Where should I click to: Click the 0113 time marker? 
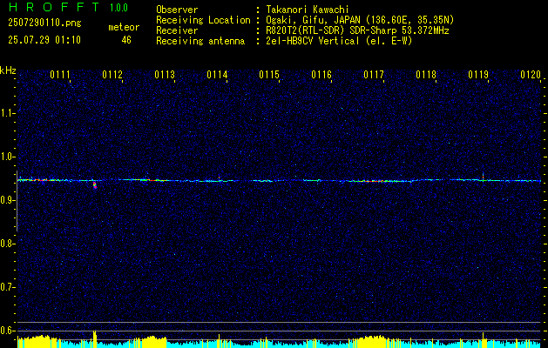point(165,75)
